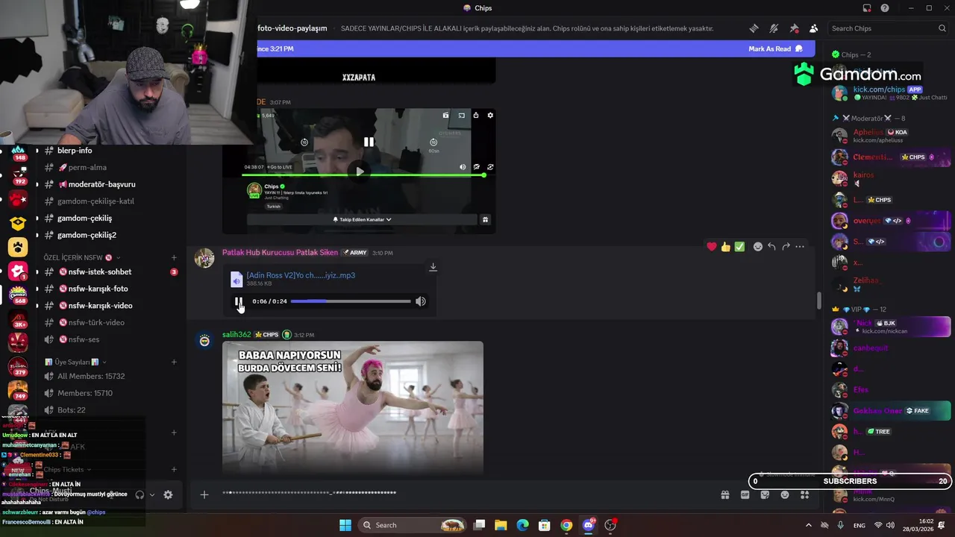Open User Settings gear icon

pos(168,494)
